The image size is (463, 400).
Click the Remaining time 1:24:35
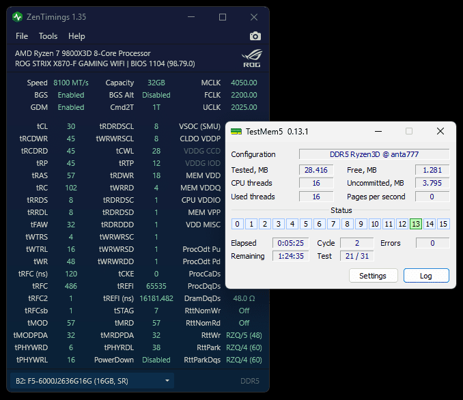[290, 256]
